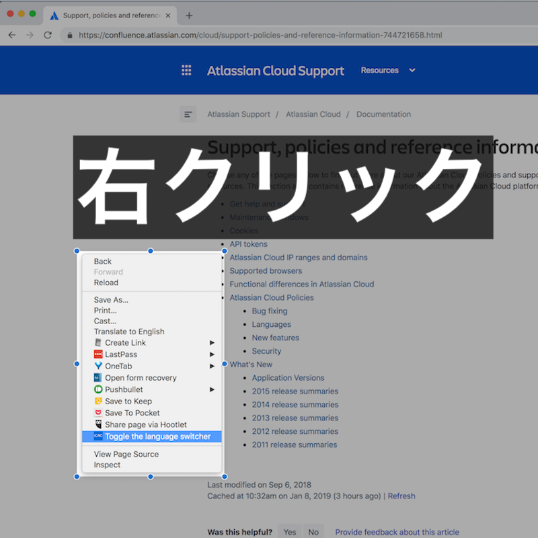Open Atlassian Support breadcrumb link
The image size is (538, 538).
[239, 114]
